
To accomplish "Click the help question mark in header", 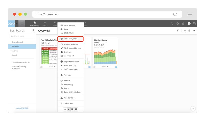I will (183, 23).
